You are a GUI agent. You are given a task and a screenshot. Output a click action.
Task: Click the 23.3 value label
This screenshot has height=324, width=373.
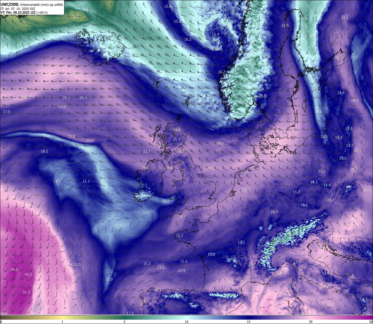pos(161,267)
